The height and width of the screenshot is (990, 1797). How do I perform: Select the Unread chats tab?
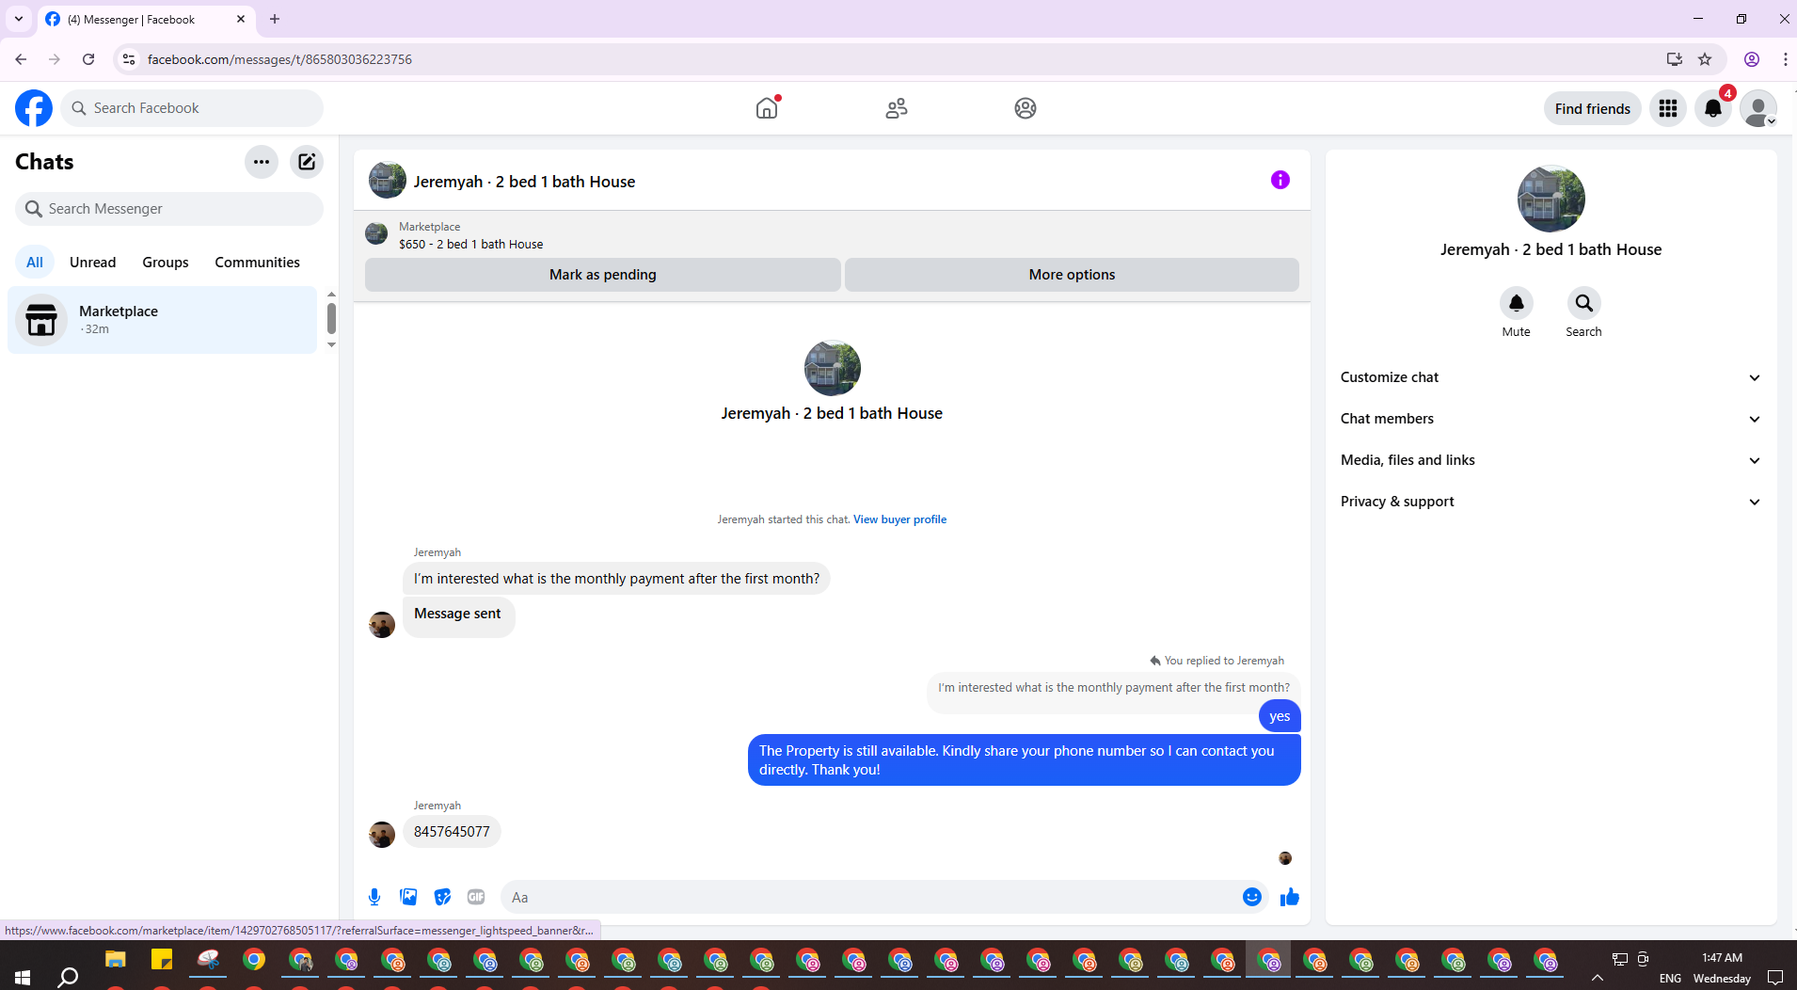[x=93, y=263]
